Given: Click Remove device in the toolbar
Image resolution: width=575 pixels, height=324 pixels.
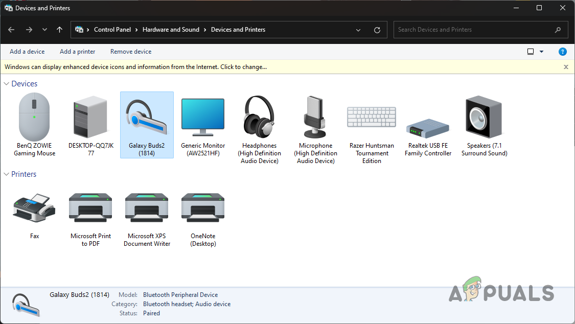Looking at the screenshot, I should (x=131, y=52).
